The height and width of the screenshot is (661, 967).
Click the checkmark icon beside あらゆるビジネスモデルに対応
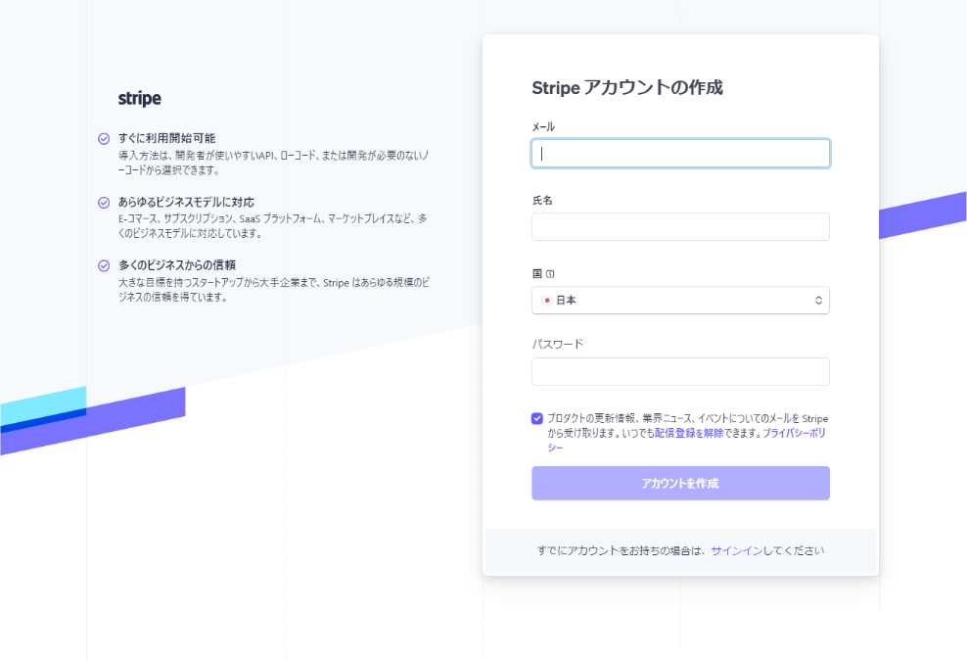[x=103, y=202]
